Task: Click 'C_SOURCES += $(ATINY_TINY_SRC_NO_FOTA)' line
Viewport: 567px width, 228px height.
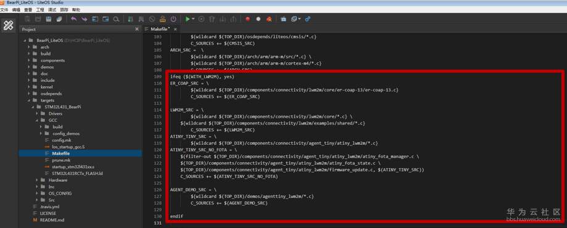Action: click(229, 176)
